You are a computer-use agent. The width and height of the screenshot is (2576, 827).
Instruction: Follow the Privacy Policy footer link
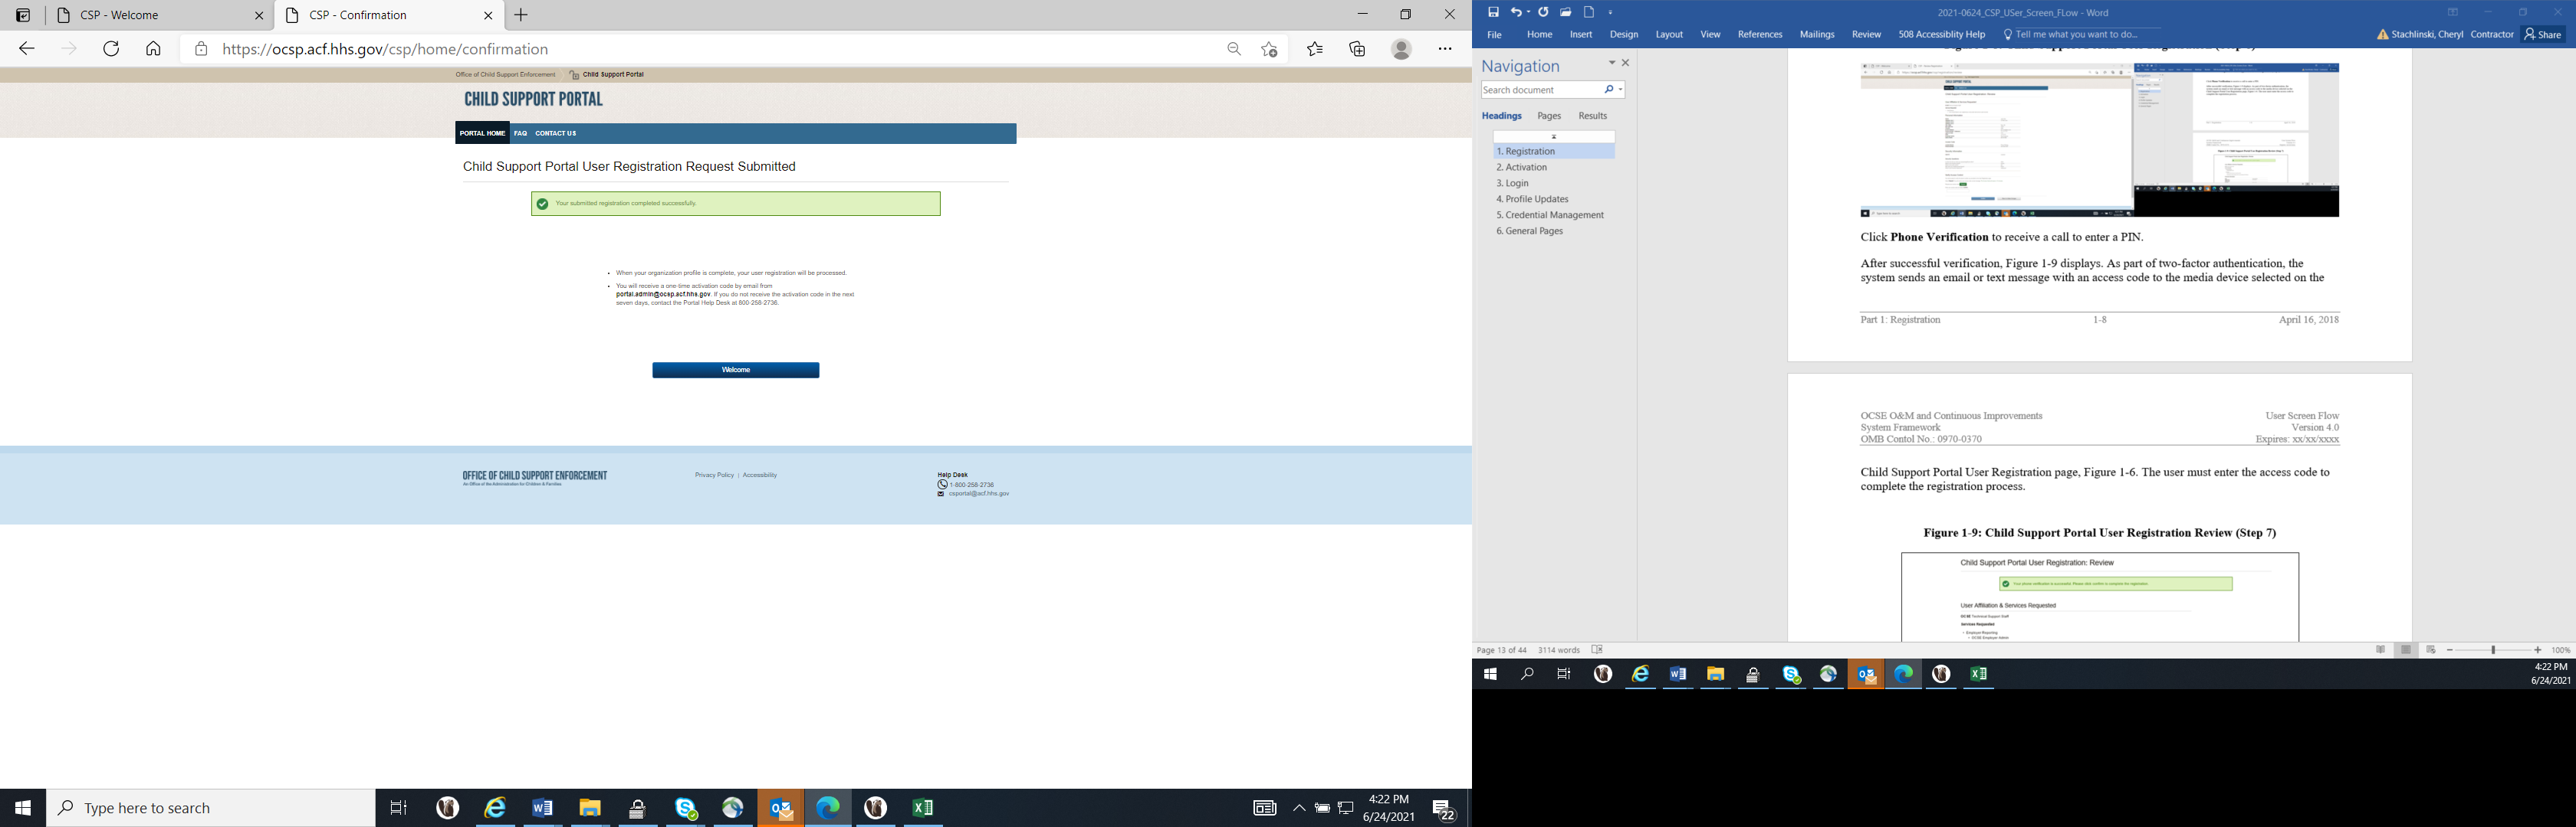[x=714, y=476]
